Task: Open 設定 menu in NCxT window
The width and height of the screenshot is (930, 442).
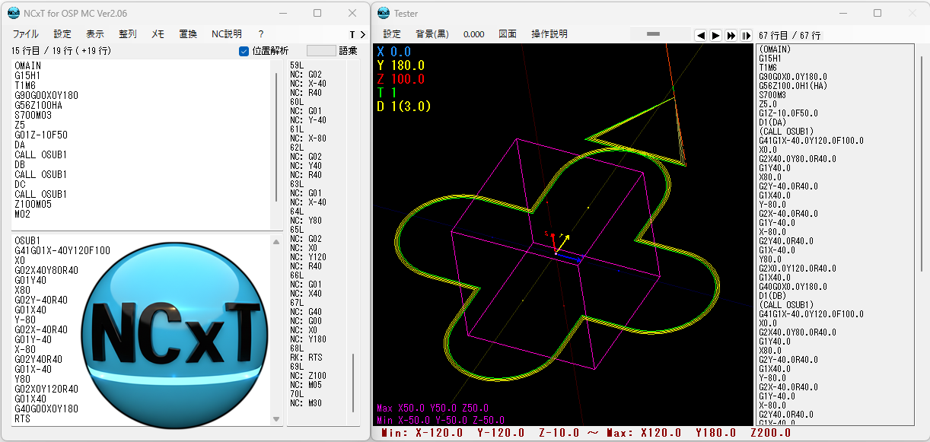Action: [62, 34]
